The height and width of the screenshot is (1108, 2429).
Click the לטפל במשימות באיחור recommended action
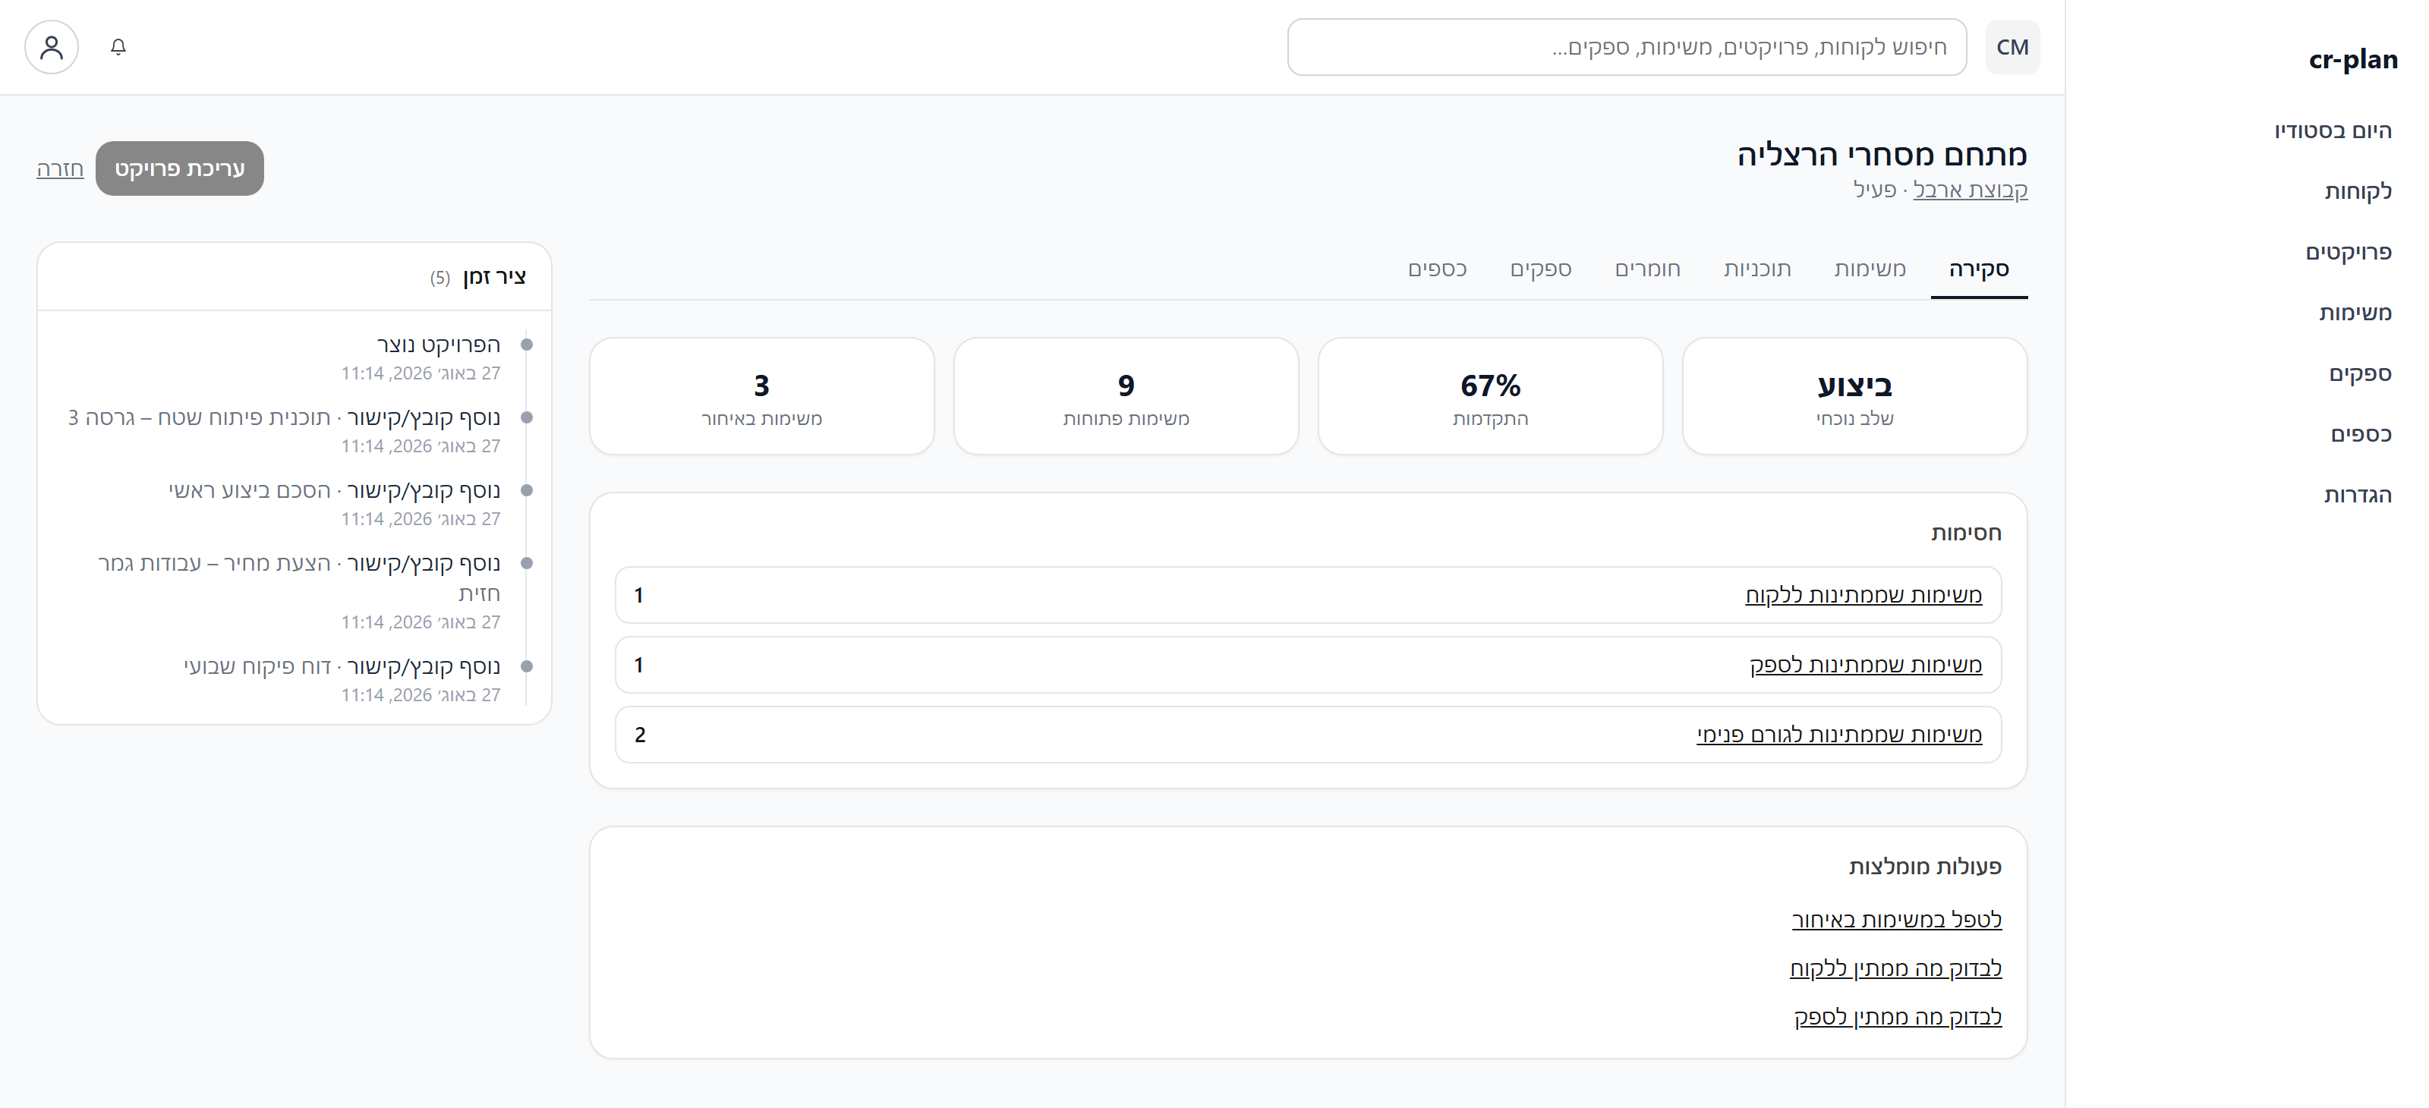point(1896,919)
